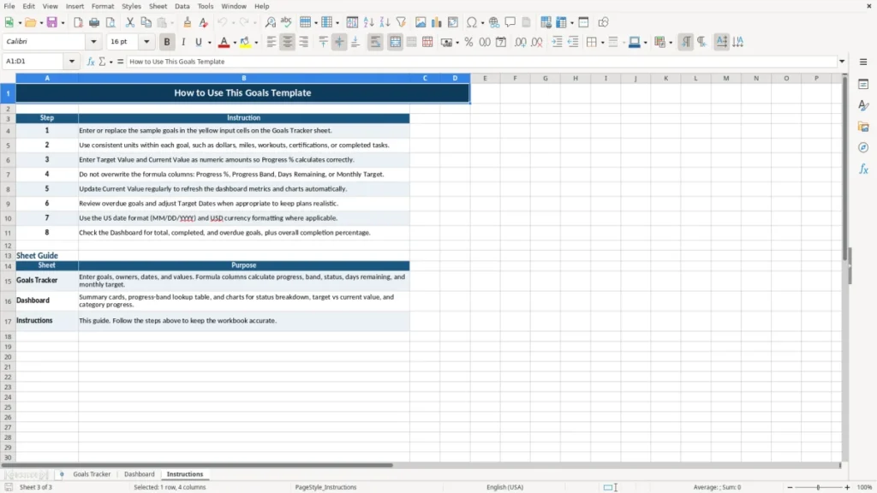Expand the formula bar dropdown arrow
The height and width of the screenshot is (493, 877).
[x=842, y=62]
